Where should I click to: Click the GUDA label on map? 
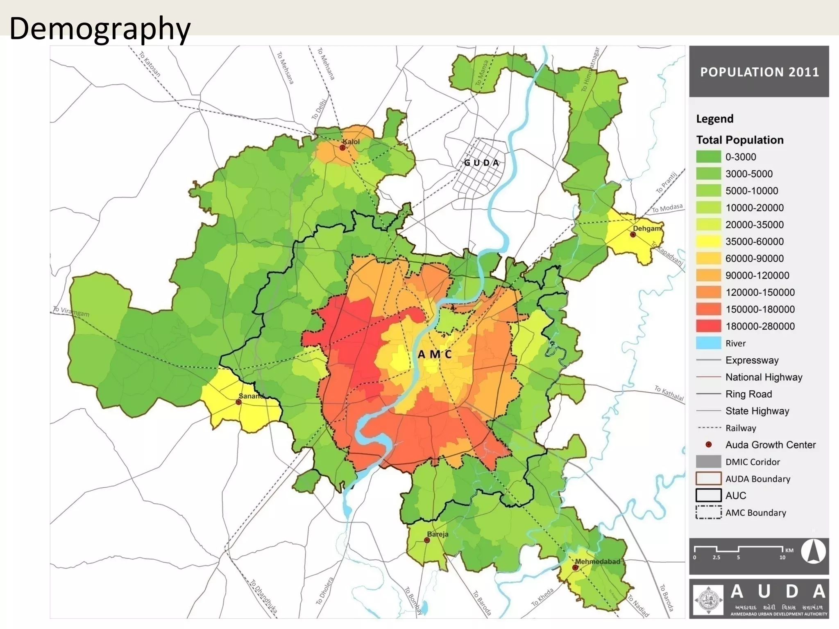coord(481,163)
